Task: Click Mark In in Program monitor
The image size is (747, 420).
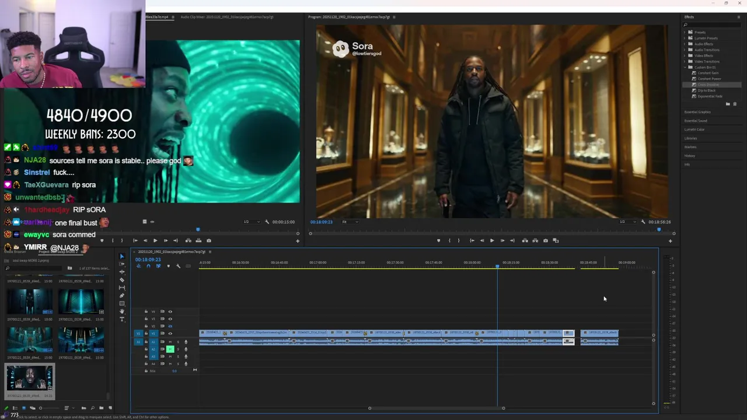Action: point(449,240)
